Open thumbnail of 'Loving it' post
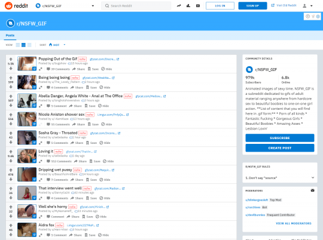Screen dimensions: 323x240 [27, 156]
